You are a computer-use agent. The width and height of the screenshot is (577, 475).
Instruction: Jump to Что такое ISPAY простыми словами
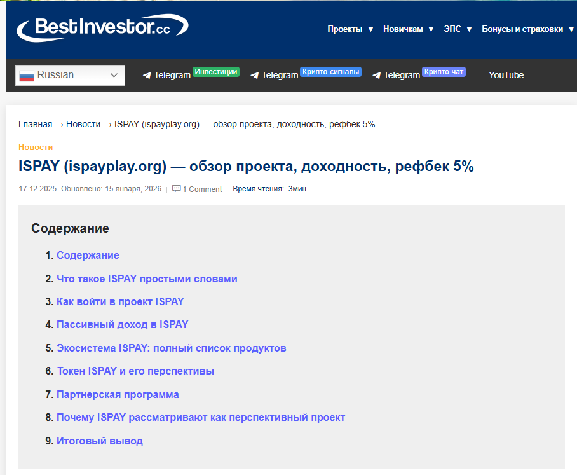pyautogui.click(x=147, y=279)
